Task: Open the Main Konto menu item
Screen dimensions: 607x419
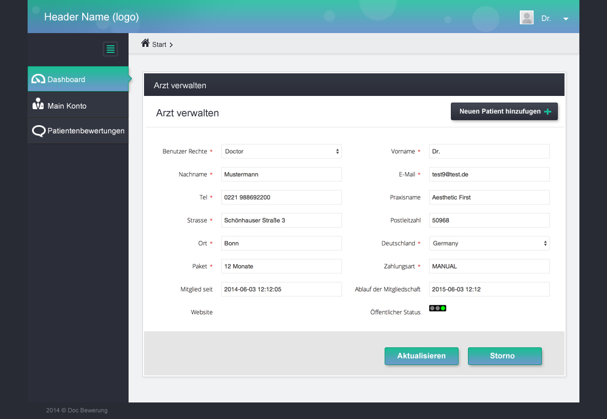Action: [67, 106]
